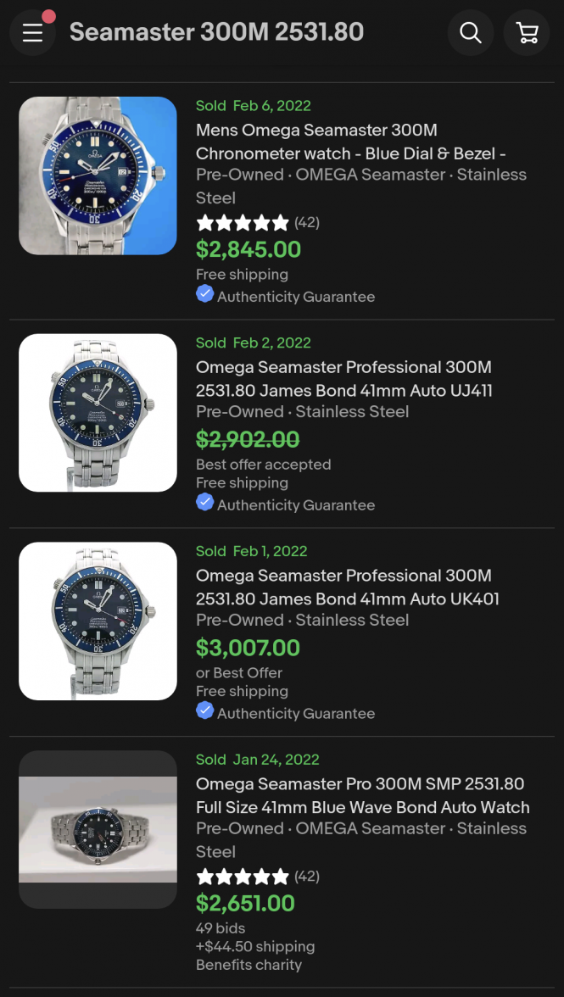The width and height of the screenshot is (564, 997).
Task: Tap the search magnifier icon
Action: [471, 33]
